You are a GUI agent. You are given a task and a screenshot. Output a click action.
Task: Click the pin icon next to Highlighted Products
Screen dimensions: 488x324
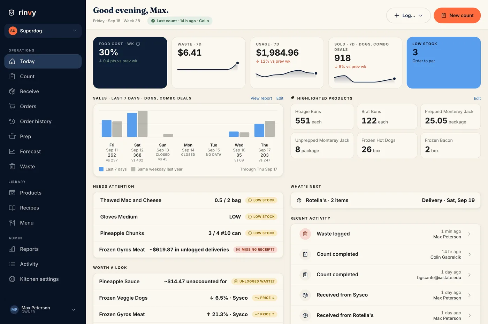(293, 98)
